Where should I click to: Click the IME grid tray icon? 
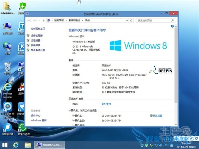(171, 145)
